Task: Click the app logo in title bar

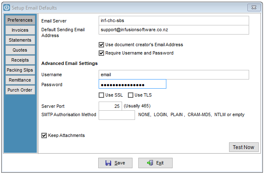Action: [7, 7]
